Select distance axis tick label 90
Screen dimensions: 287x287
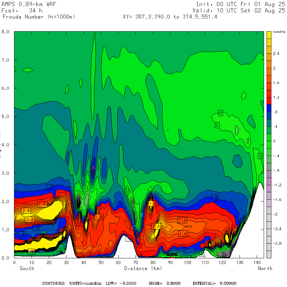pyautogui.click(x=170, y=262)
